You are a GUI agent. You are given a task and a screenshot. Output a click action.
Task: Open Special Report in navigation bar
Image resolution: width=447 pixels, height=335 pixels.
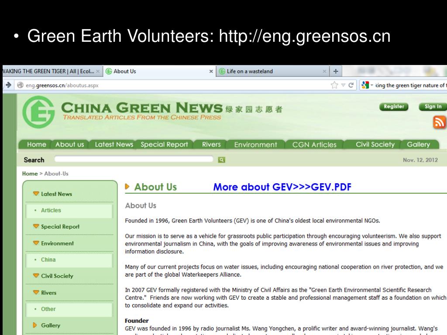pyautogui.click(x=164, y=144)
